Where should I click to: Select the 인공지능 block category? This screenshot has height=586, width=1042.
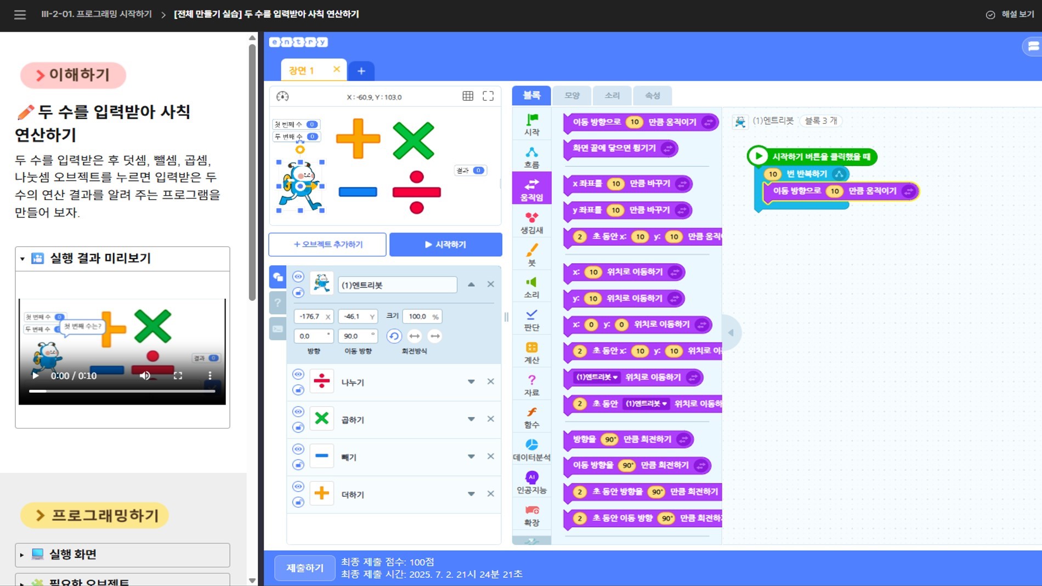[x=531, y=482]
